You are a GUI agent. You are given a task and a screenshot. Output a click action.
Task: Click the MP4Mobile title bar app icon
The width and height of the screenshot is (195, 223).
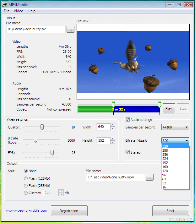pos(5,4)
